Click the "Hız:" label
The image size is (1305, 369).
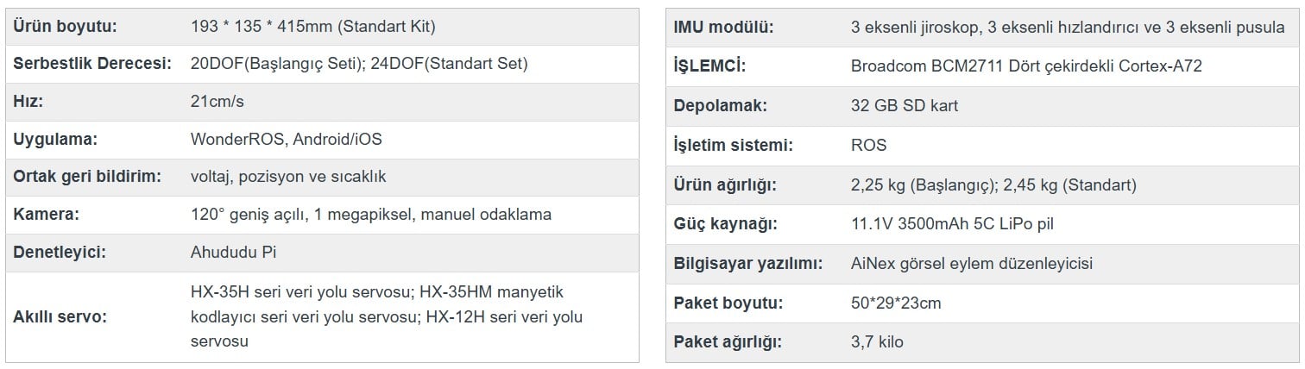pyautogui.click(x=28, y=102)
